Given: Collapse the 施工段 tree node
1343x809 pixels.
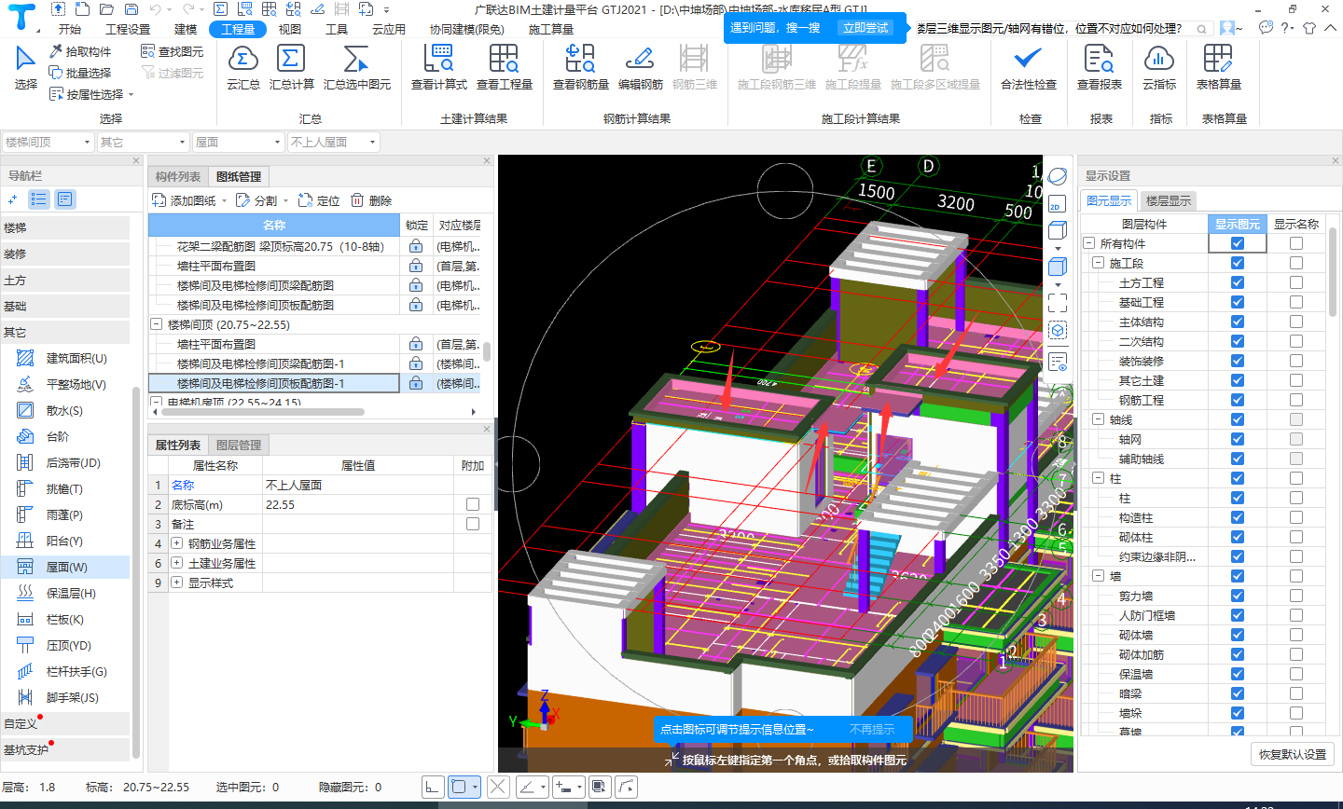Looking at the screenshot, I should point(1099,263).
